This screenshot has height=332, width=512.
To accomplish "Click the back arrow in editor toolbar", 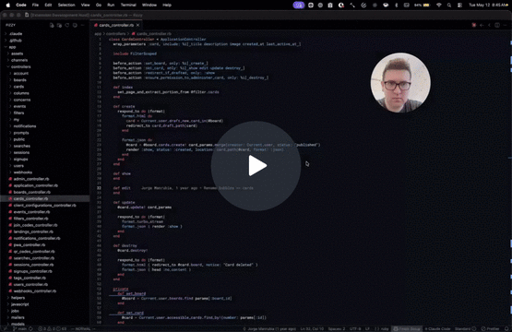I will pyautogui.click(x=482, y=25).
